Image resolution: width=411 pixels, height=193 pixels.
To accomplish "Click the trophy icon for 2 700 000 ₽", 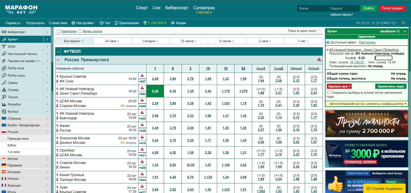I will [x=145, y=23].
